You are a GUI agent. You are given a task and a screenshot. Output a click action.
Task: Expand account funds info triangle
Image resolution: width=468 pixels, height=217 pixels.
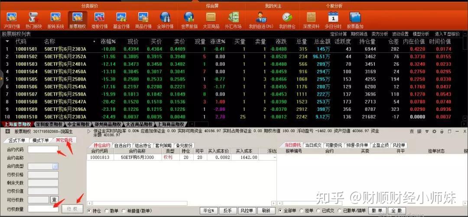pos(89,131)
